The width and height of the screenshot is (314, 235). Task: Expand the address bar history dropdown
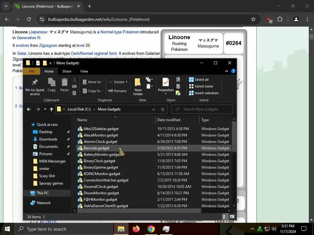[x=153, y=109]
